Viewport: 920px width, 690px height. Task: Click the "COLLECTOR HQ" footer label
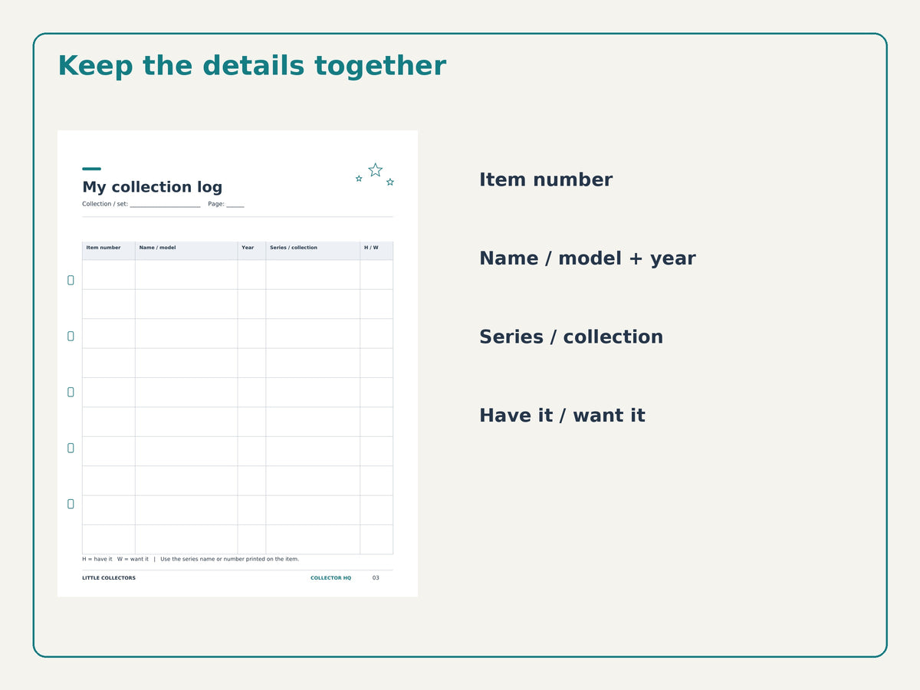(x=330, y=578)
